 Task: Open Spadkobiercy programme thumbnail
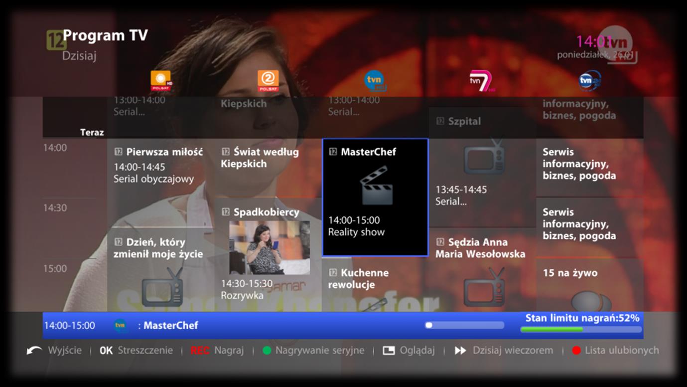click(x=270, y=248)
